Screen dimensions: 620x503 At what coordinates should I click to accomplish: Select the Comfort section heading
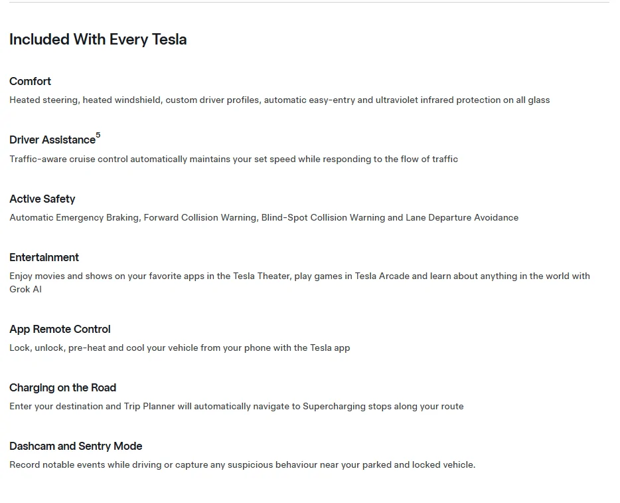tap(30, 81)
